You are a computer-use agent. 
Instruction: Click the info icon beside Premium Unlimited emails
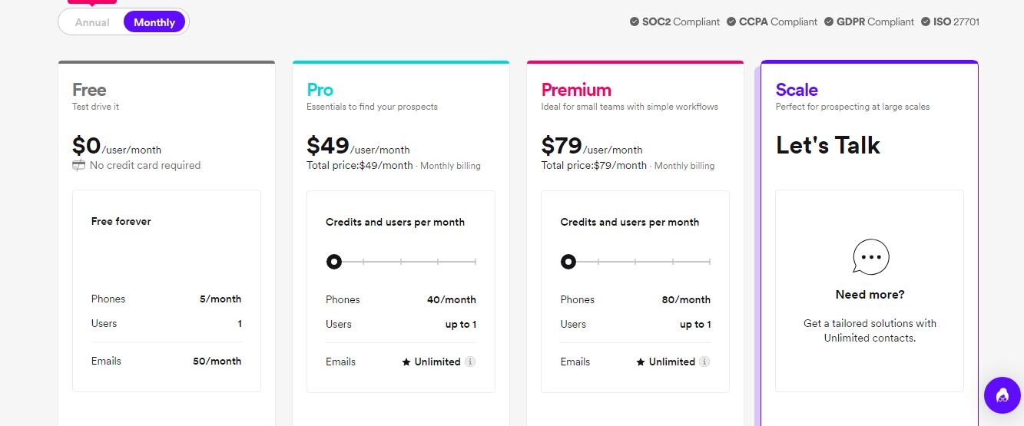[704, 362]
